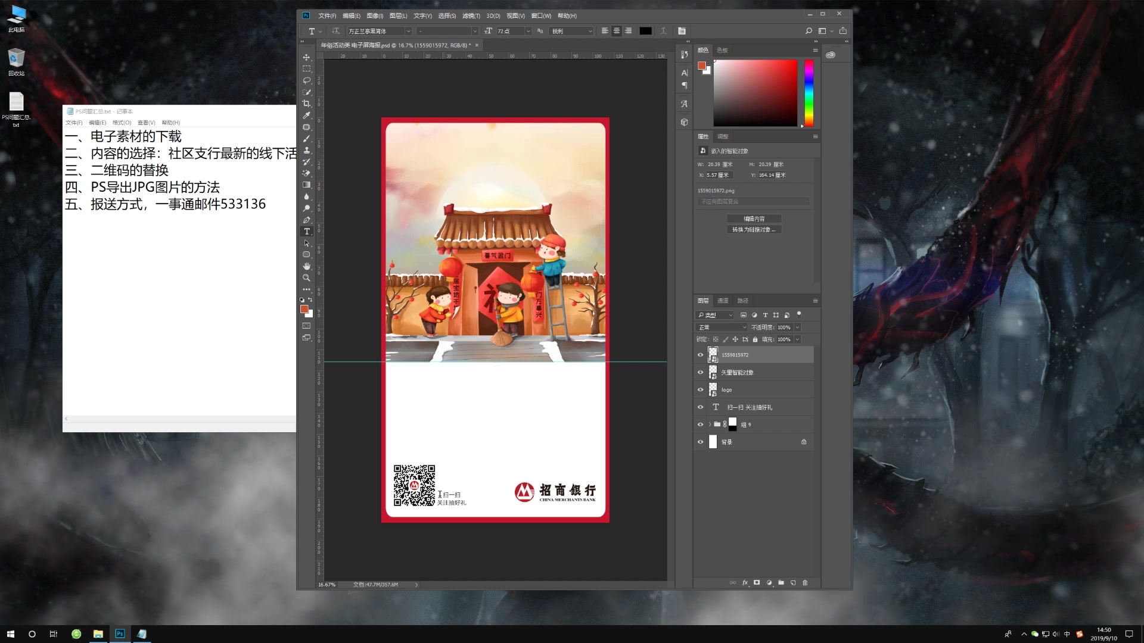Select the Crop tool
The image size is (1144, 643).
306,104
